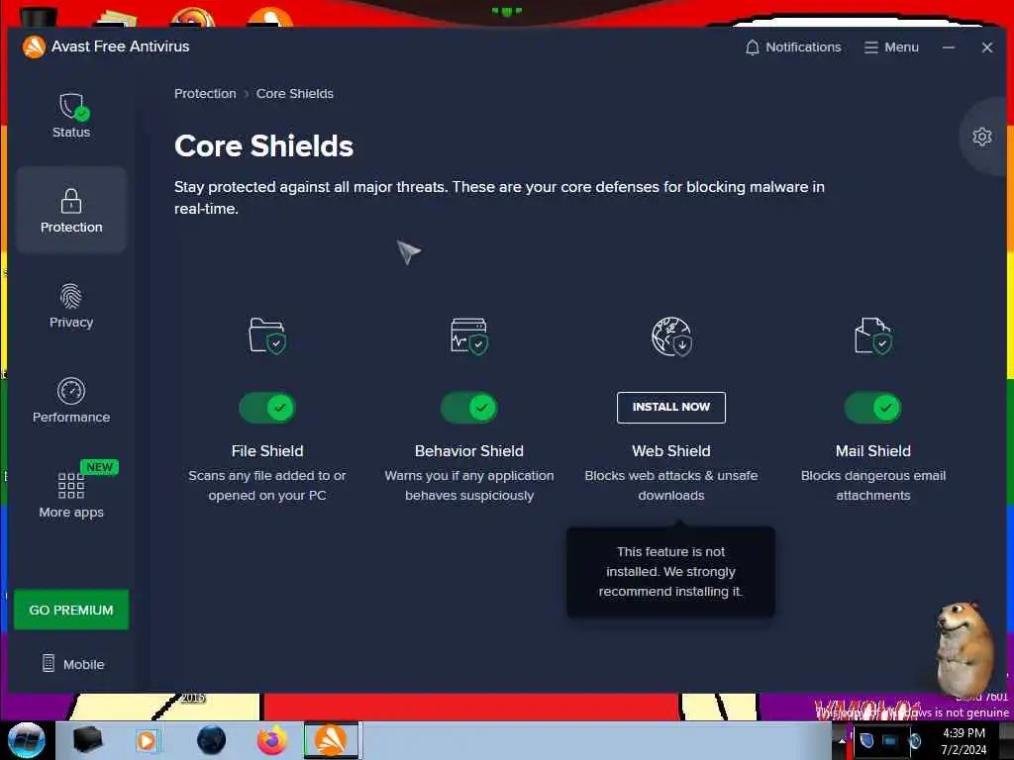Open Firefox from the taskbar
The image size is (1014, 760).
pos(272,740)
